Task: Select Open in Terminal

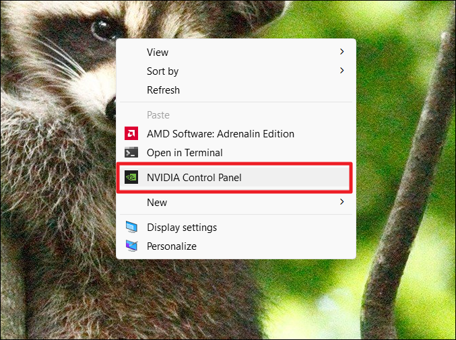Action: coord(236,153)
